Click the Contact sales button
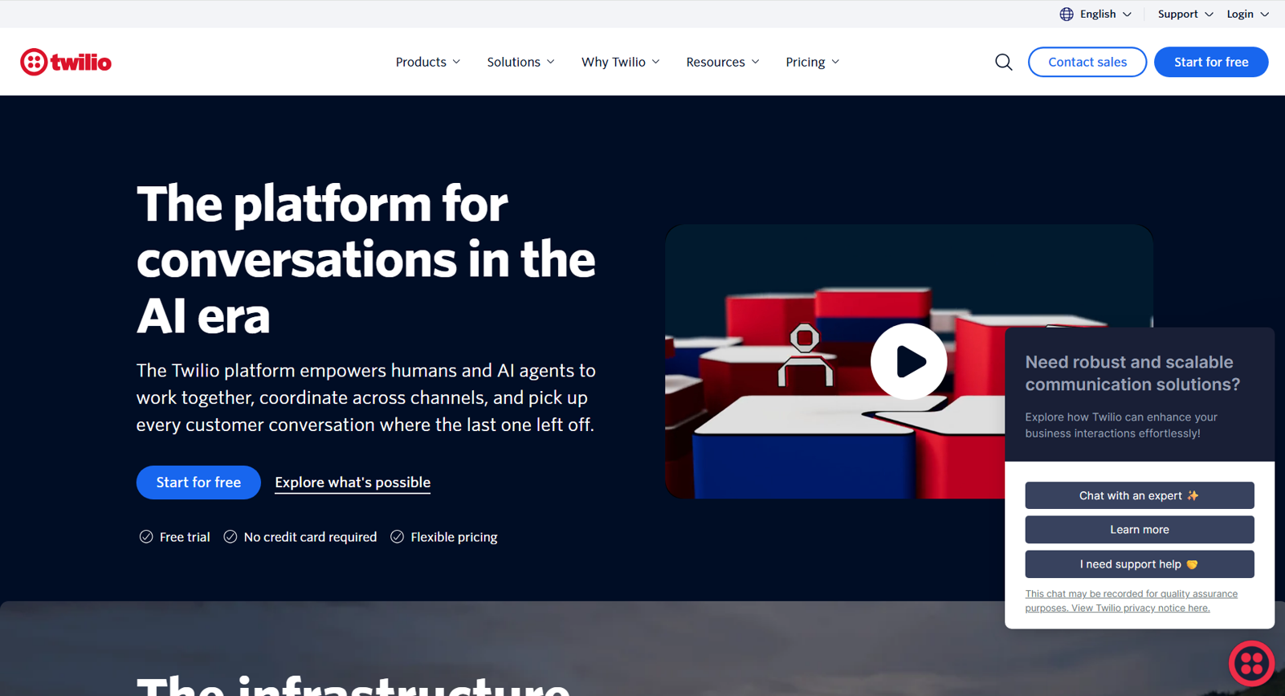This screenshot has height=696, width=1285. tap(1087, 62)
